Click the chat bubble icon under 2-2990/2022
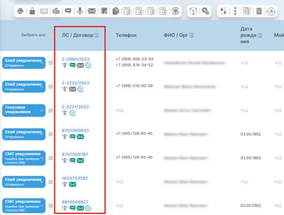This screenshot has width=284, height=215. point(72,65)
